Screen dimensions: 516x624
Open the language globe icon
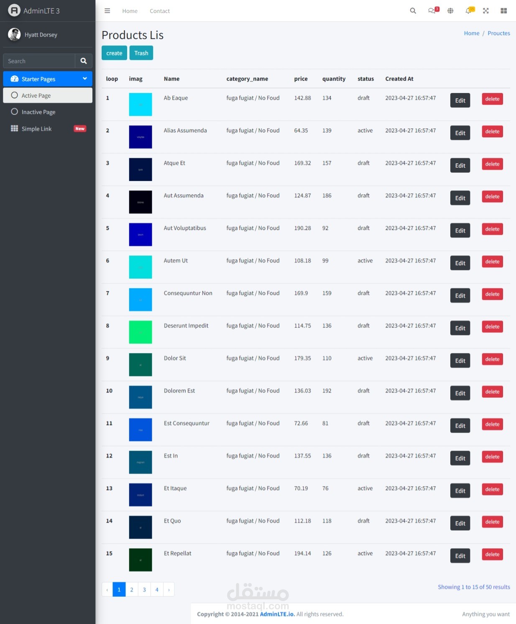coord(450,11)
